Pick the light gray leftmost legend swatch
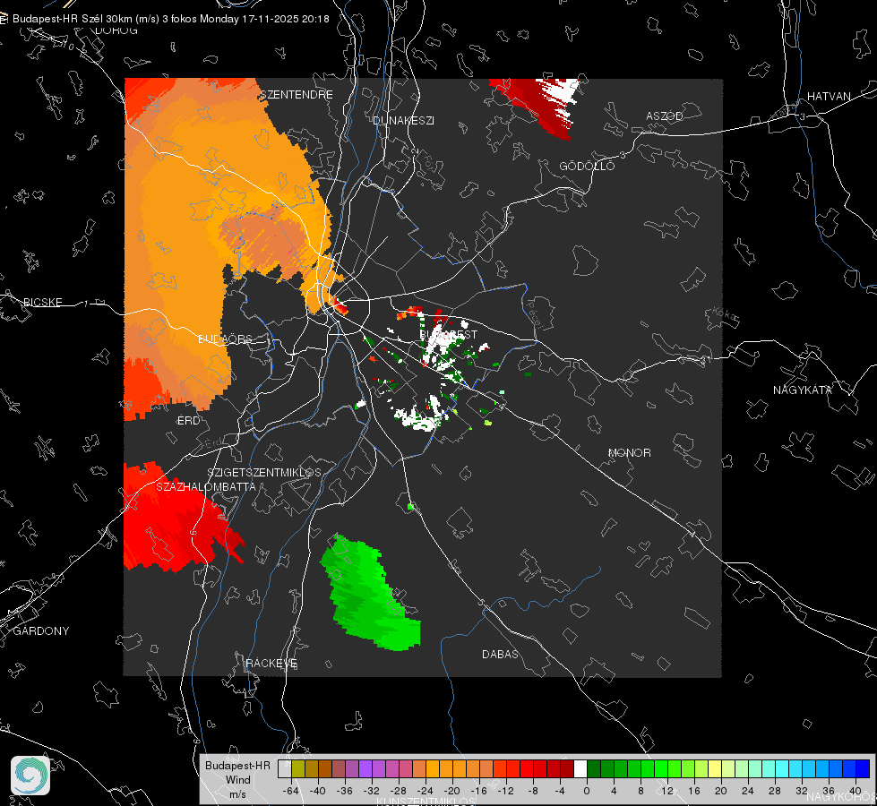This screenshot has width=877, height=806. coord(285,769)
